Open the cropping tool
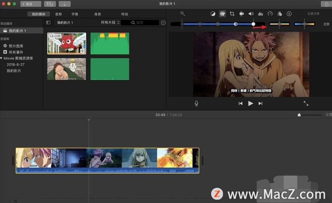 [232, 14]
